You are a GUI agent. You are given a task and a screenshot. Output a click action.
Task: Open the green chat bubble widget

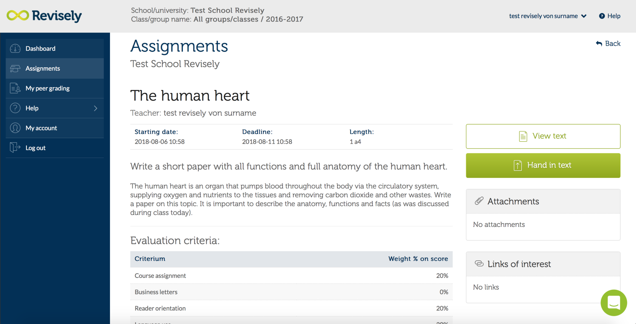(x=614, y=303)
